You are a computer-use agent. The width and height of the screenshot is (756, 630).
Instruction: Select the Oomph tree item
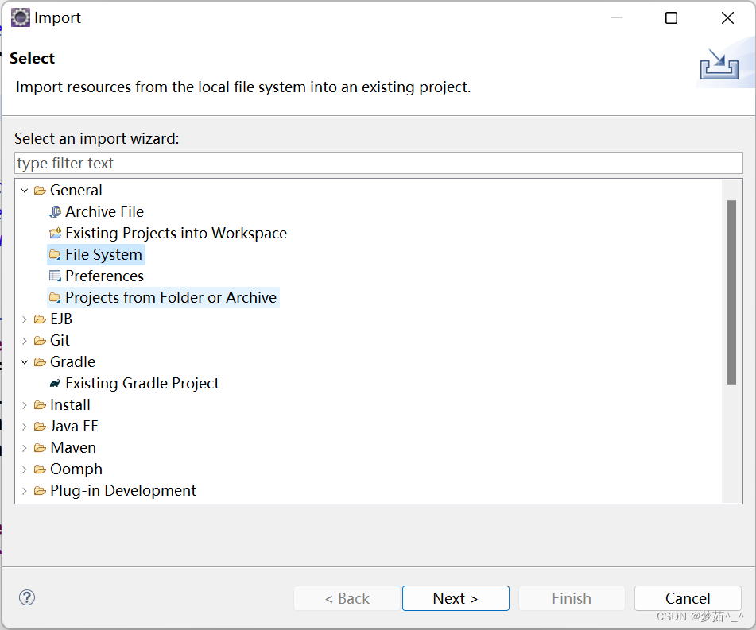click(76, 470)
